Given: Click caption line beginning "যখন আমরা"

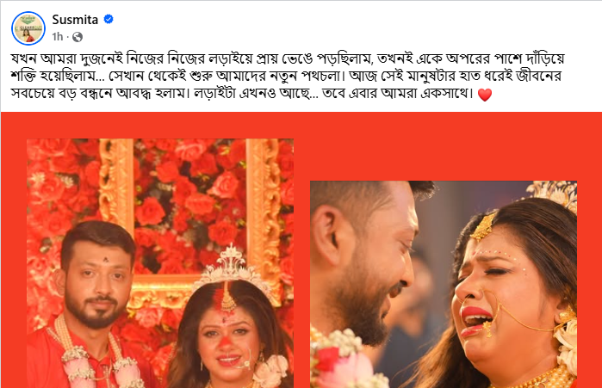Looking at the screenshot, I should [288, 59].
